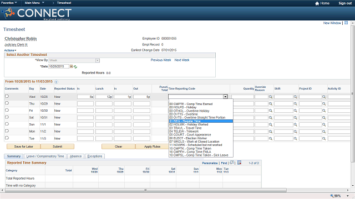
Task: Click Quantity field for Wed row
Action: (242, 97)
